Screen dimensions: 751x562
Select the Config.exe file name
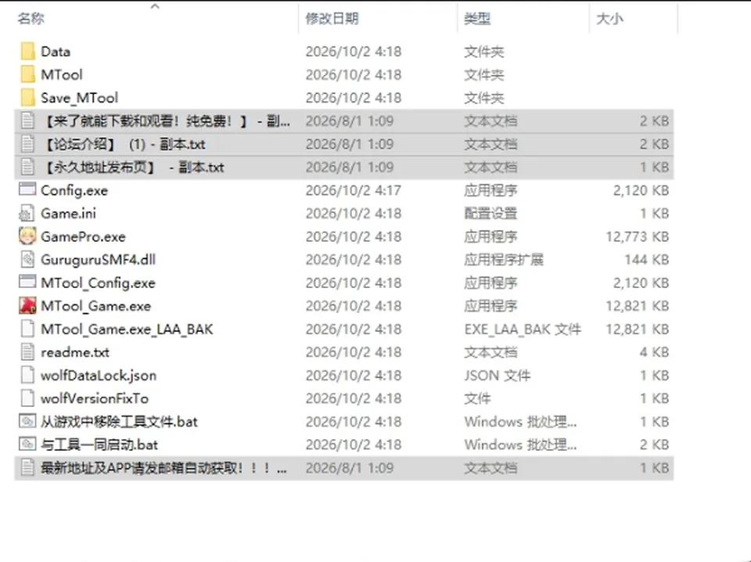(74, 190)
